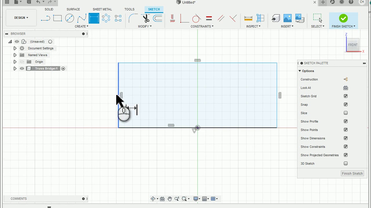Switch to the TOOLS tab

point(130,9)
